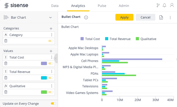The height and width of the screenshot is (107, 177).
Task: Open the Category field options menu
Action: 52,35
